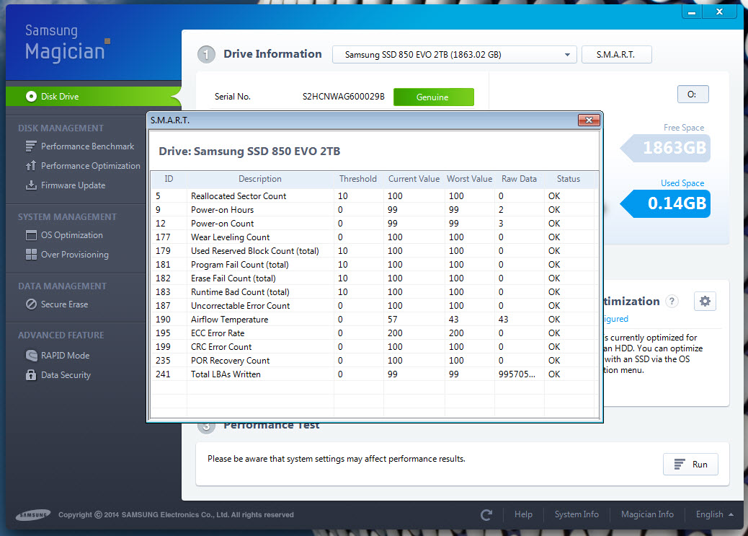Click the OS Optimization window icon

click(x=31, y=235)
